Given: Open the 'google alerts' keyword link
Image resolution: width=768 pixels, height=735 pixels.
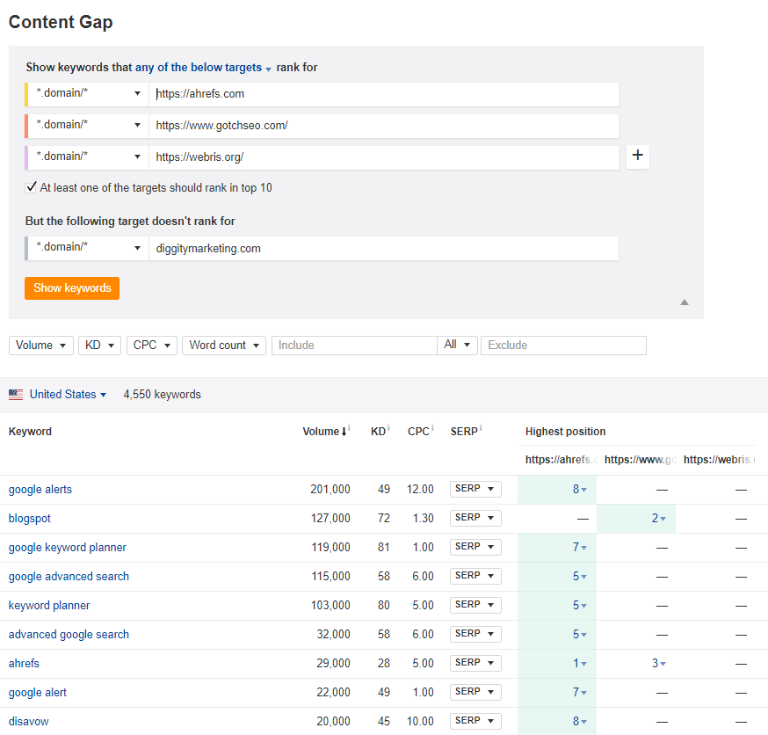Looking at the screenshot, I should [40, 490].
